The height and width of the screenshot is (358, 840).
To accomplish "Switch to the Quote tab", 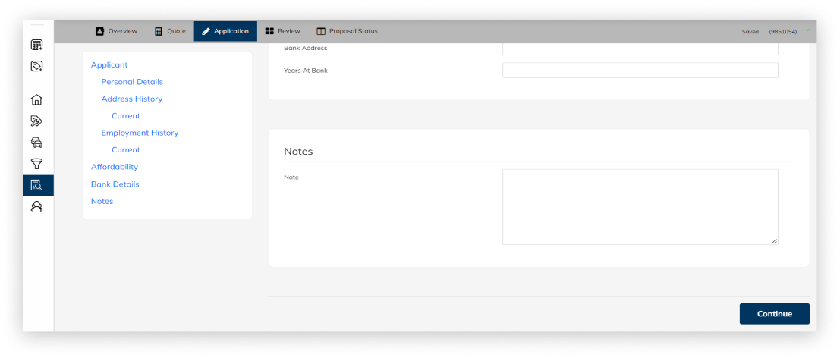I will (170, 31).
